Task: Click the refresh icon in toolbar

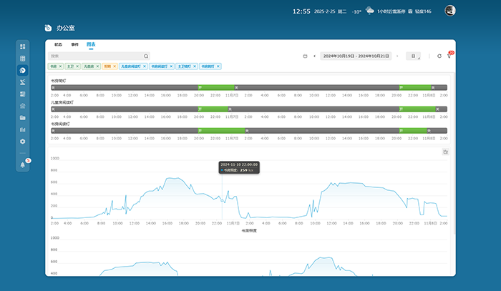Action: [439, 56]
